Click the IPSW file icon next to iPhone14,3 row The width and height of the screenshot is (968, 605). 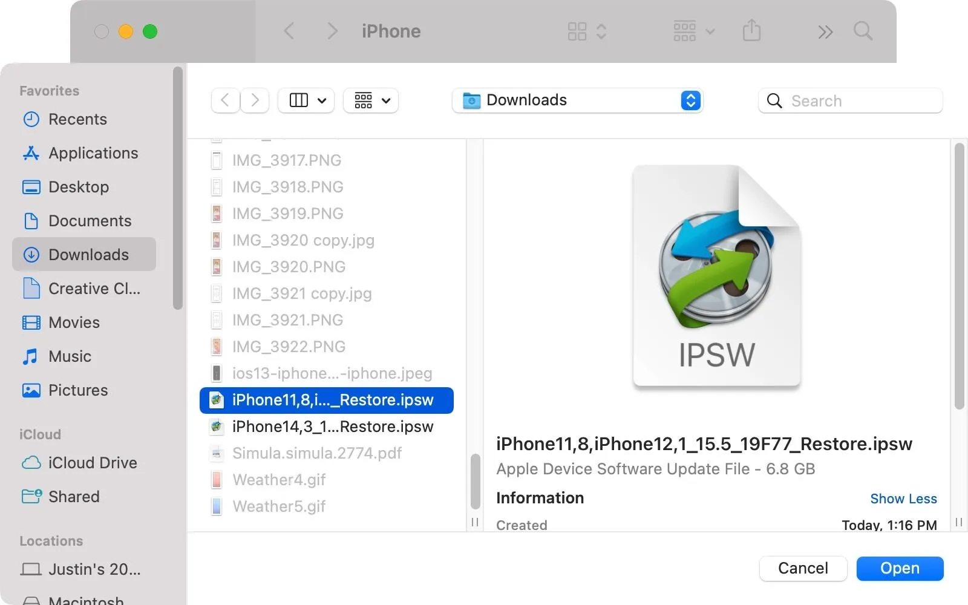[217, 427]
